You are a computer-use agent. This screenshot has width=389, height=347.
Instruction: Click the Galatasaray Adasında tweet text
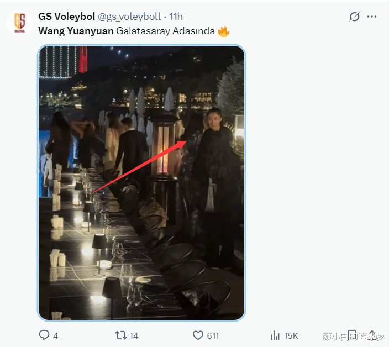click(x=165, y=31)
